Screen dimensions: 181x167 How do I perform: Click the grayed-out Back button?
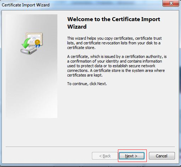click(105, 156)
